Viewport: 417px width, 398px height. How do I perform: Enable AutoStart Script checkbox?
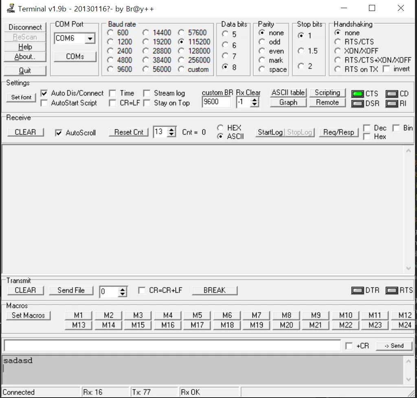point(44,103)
